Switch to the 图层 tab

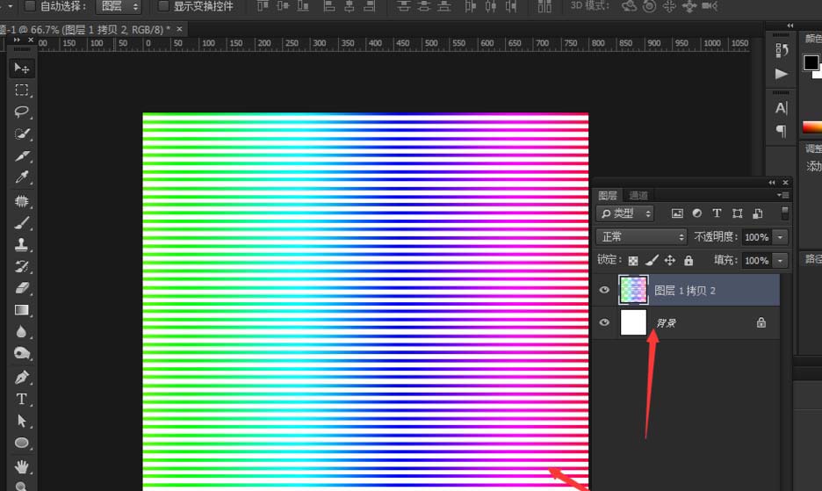608,195
